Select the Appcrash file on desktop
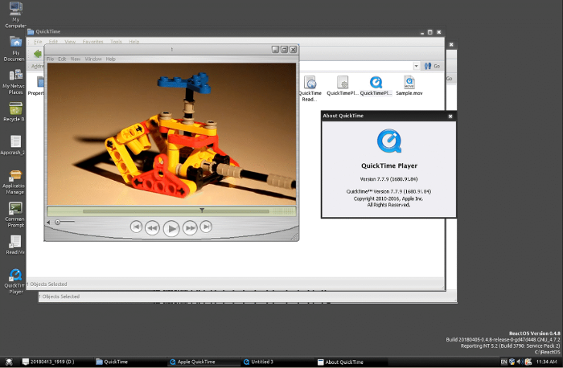The width and height of the screenshot is (563, 368). [14, 145]
